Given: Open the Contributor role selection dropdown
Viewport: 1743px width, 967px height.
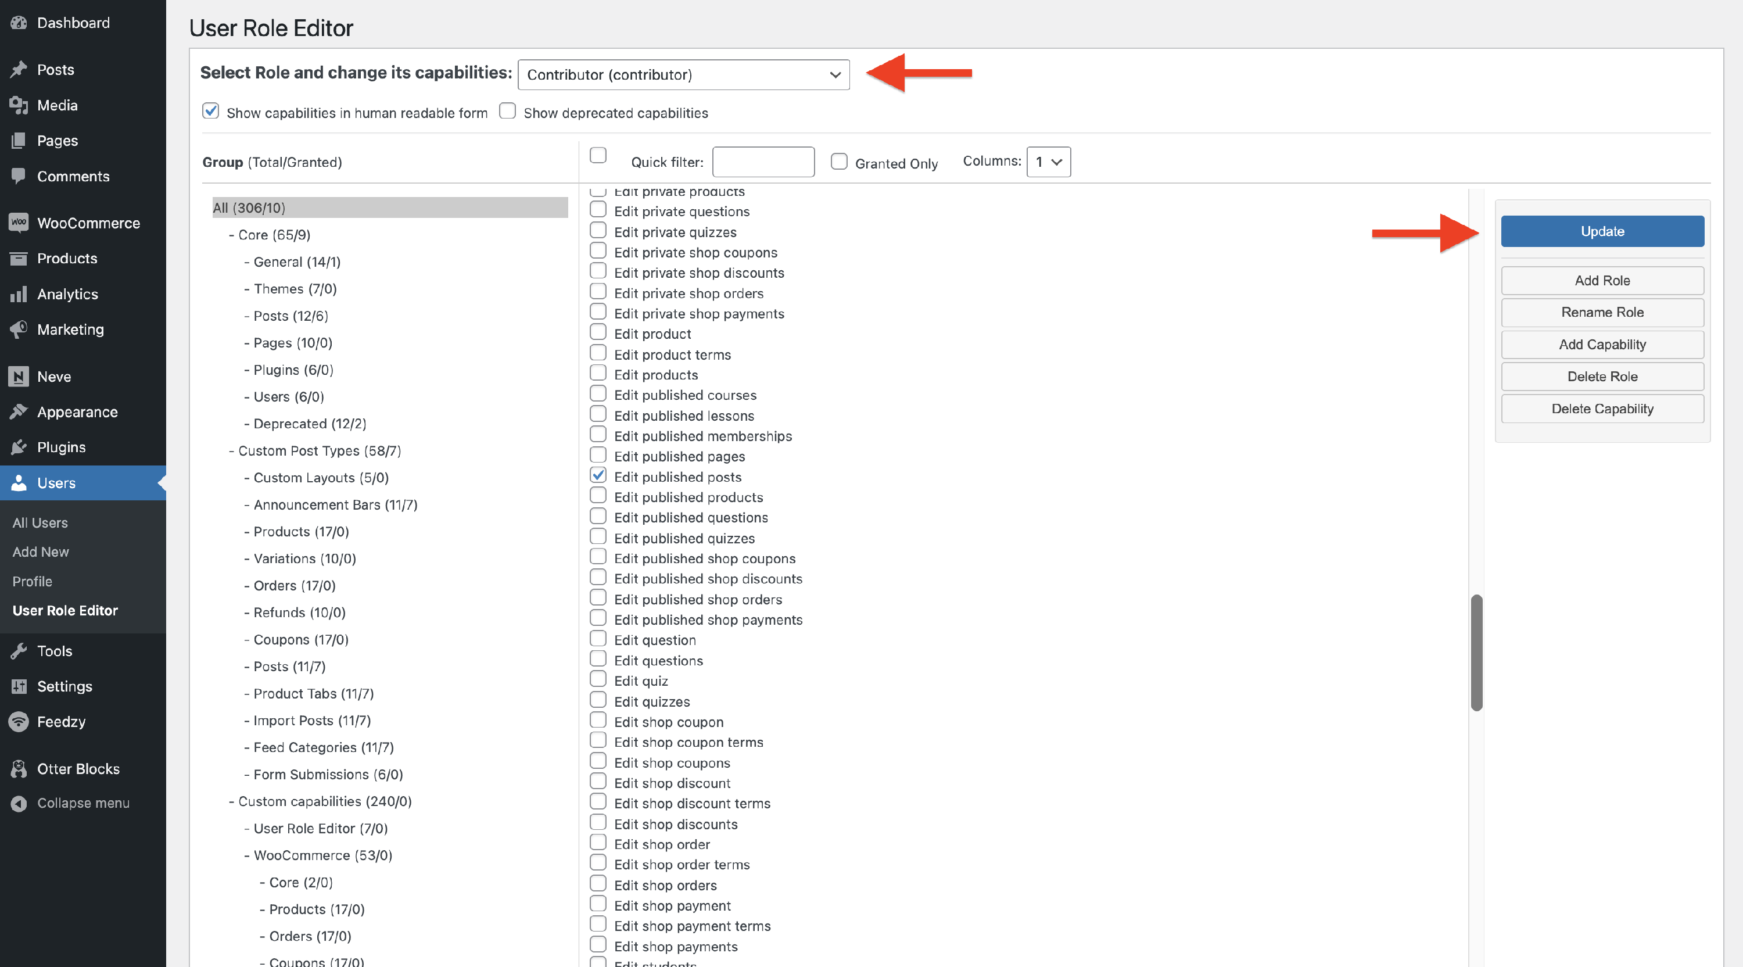Looking at the screenshot, I should pos(683,75).
